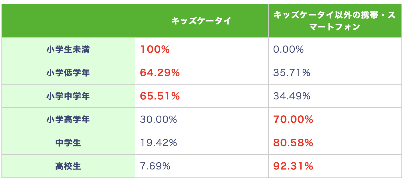
Task: Select the 小学低学年 row label
Action: coord(68,73)
